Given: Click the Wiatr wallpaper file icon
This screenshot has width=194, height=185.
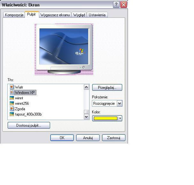Looking at the screenshot, I should click(x=12, y=87).
